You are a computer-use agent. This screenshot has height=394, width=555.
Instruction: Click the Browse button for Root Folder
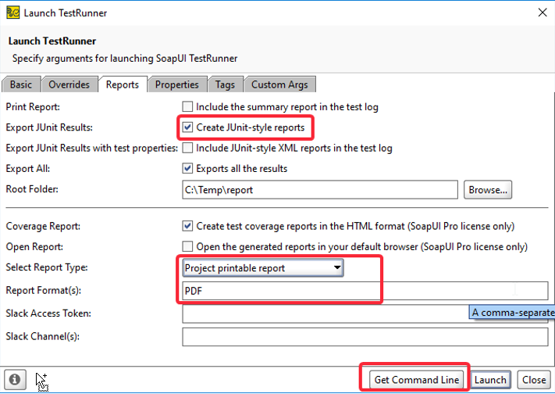[488, 189]
